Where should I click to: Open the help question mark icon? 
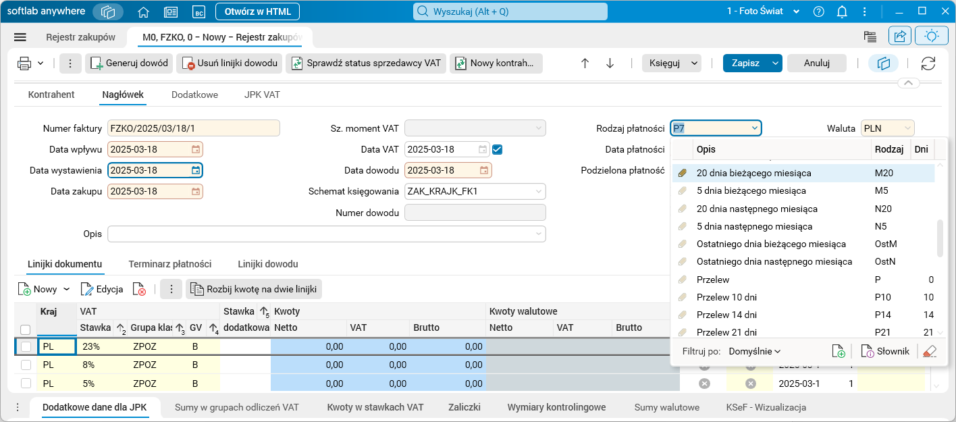pyautogui.click(x=819, y=11)
